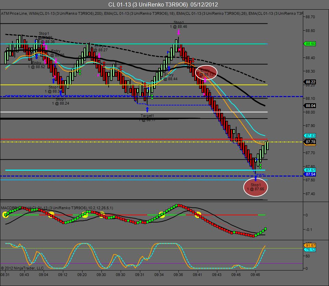Select the black 88.22 price marker
Screen dimensions: 329x286
point(310,82)
